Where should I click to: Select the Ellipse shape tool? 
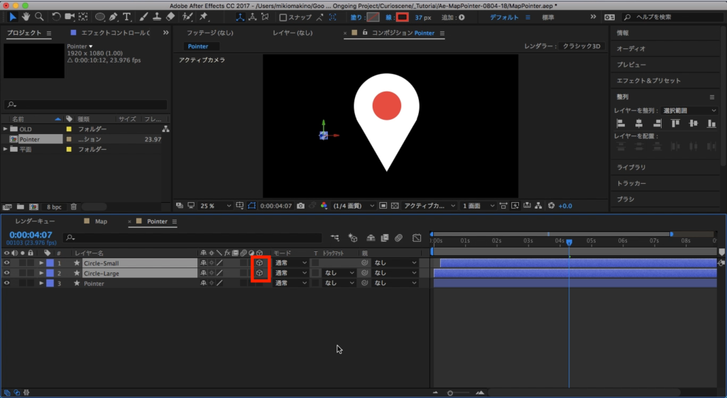[100, 16]
